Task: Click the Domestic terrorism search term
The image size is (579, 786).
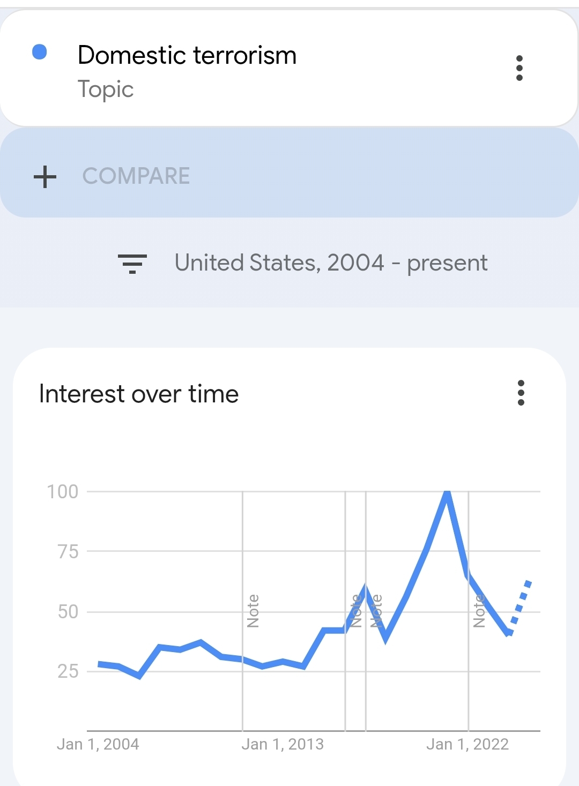Action: point(187,55)
